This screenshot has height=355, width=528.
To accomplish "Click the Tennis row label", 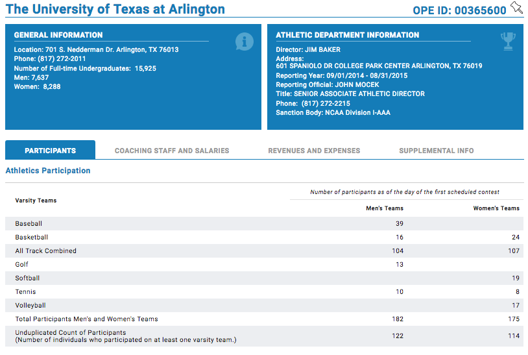I will pyautogui.click(x=25, y=291).
